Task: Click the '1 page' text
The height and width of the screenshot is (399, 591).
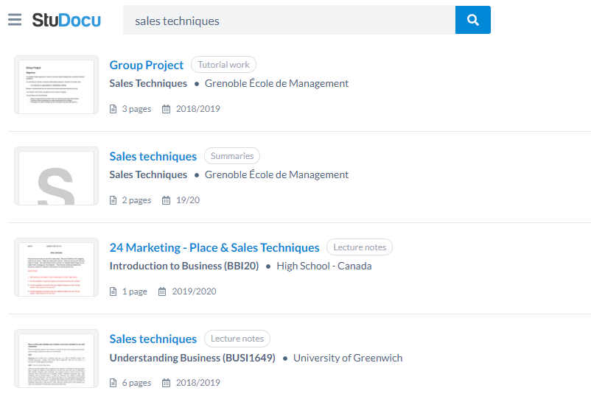Action: click(x=135, y=292)
